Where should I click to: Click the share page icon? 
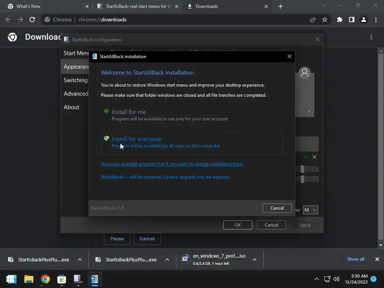[x=313, y=19]
